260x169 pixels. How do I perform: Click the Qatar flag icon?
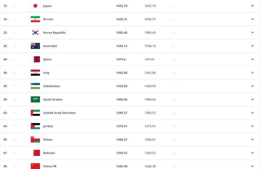click(35, 59)
